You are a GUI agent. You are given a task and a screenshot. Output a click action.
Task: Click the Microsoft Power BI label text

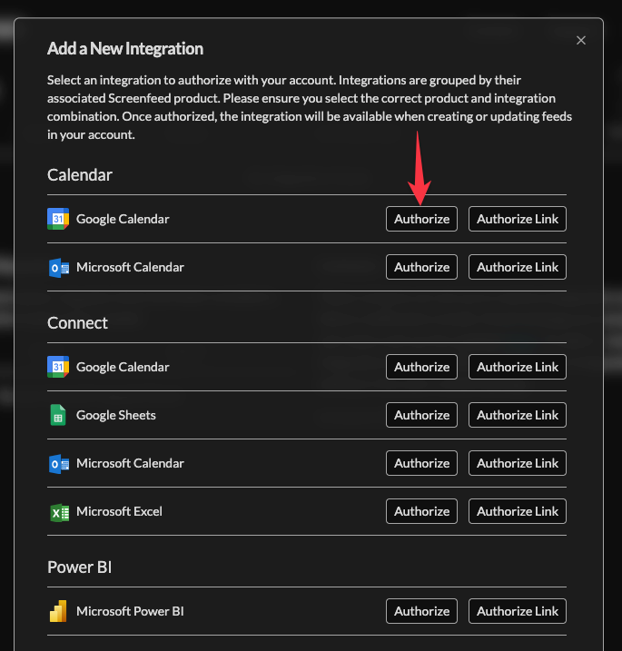tap(130, 611)
